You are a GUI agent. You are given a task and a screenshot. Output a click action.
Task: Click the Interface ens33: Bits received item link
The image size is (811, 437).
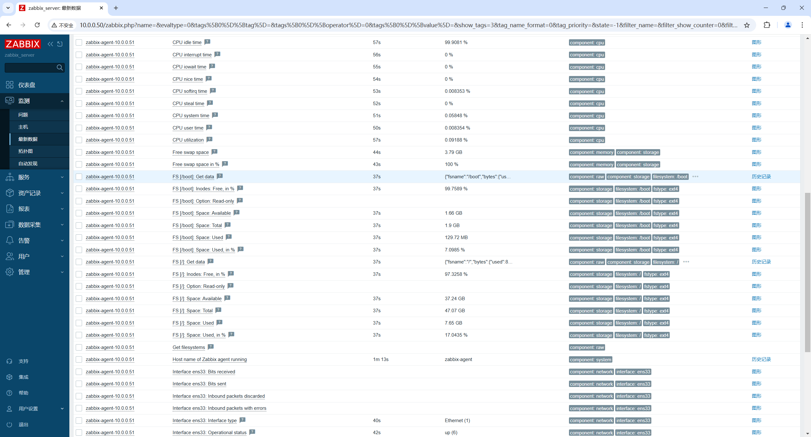tap(204, 371)
